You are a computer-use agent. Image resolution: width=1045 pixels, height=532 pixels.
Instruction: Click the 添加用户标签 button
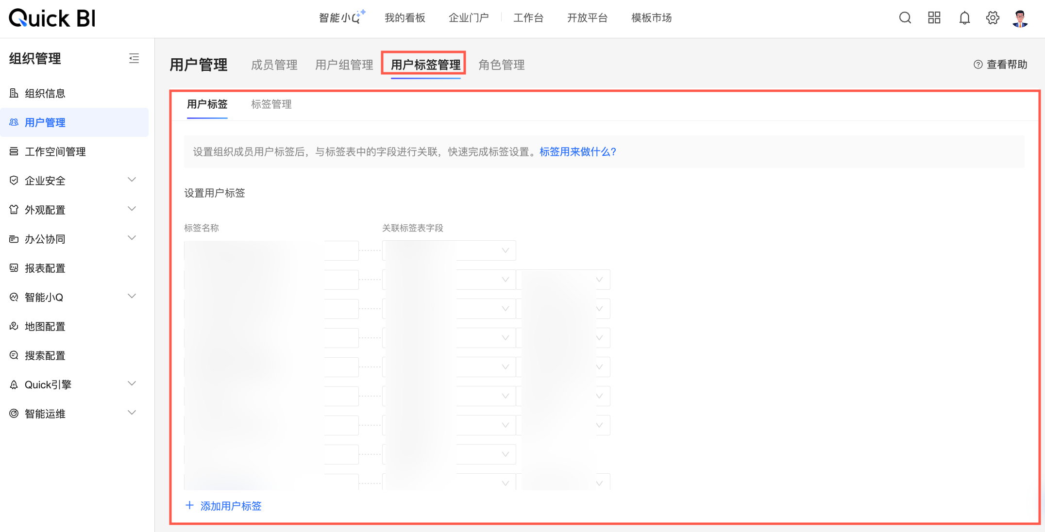coord(224,506)
